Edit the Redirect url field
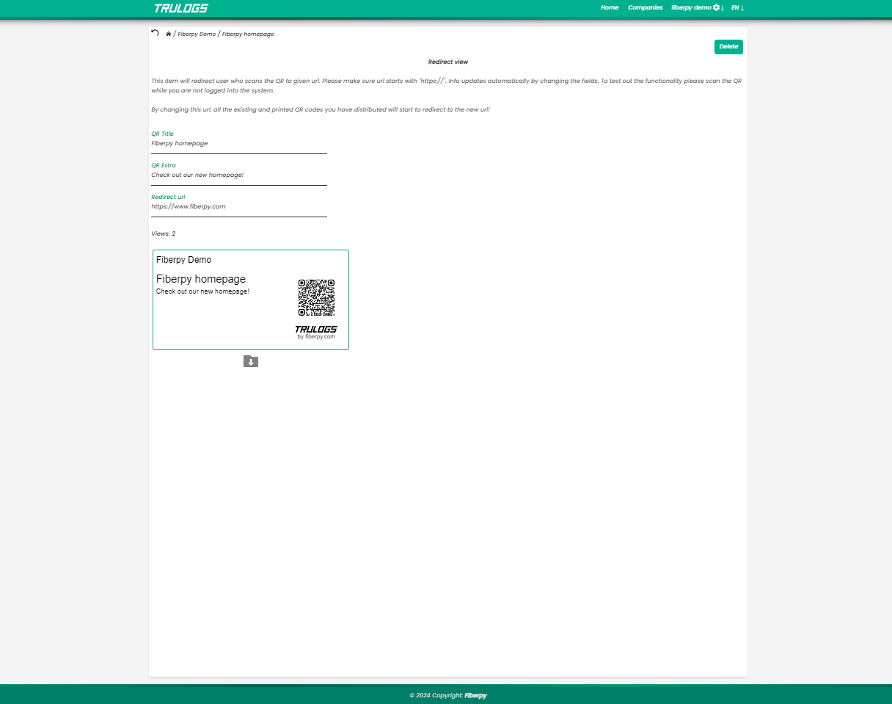Screen dimensions: 892x704 [238, 207]
